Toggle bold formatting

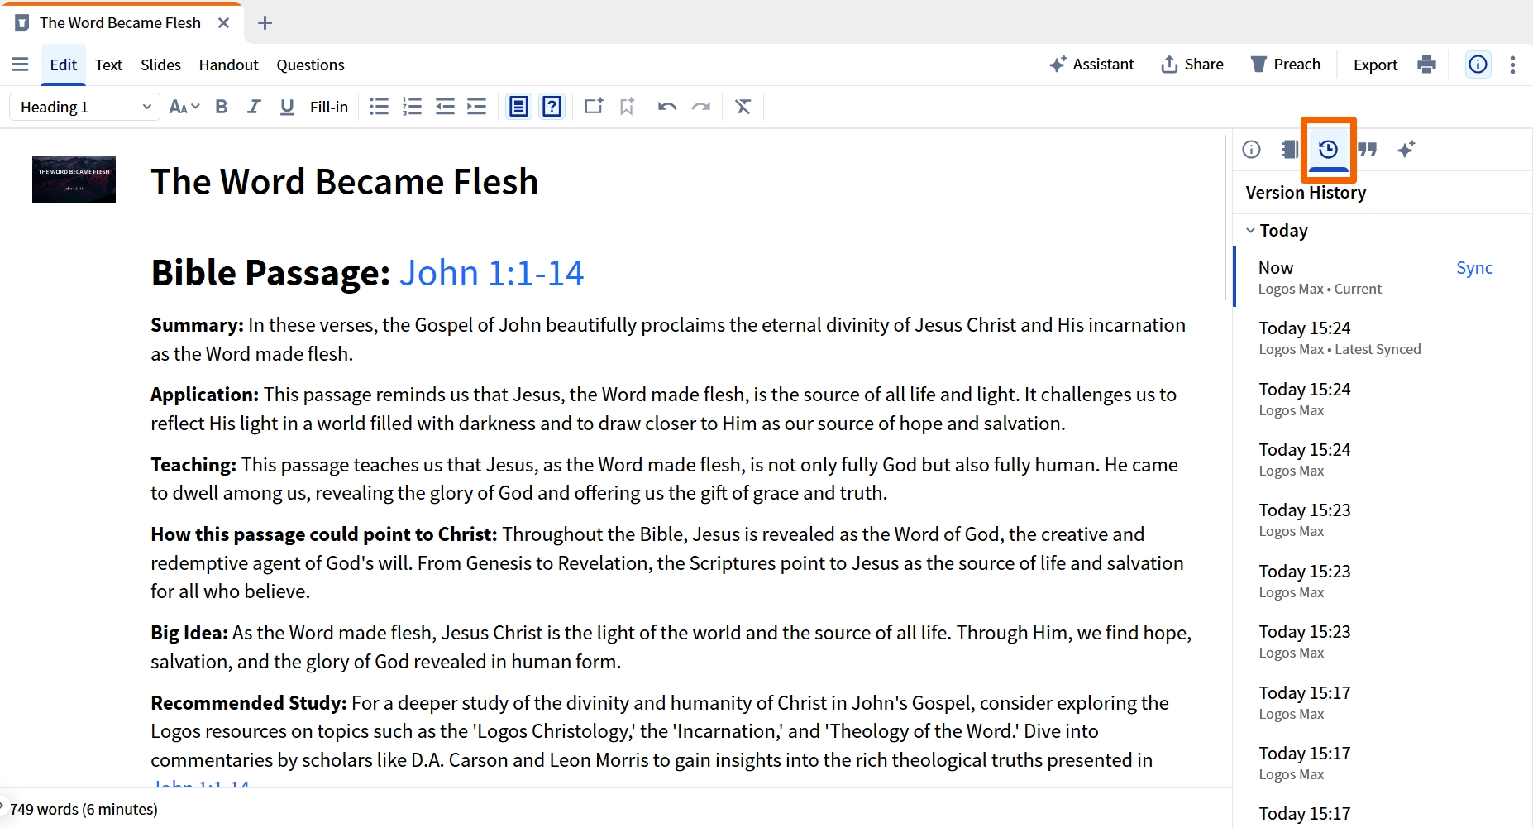(221, 107)
